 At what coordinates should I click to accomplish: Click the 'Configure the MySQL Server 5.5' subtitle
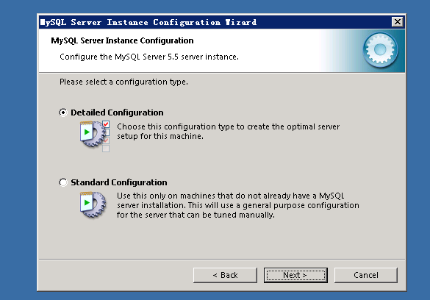pos(149,57)
